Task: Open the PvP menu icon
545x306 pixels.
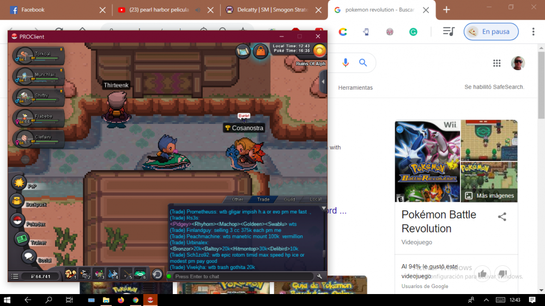Action: coord(19,182)
